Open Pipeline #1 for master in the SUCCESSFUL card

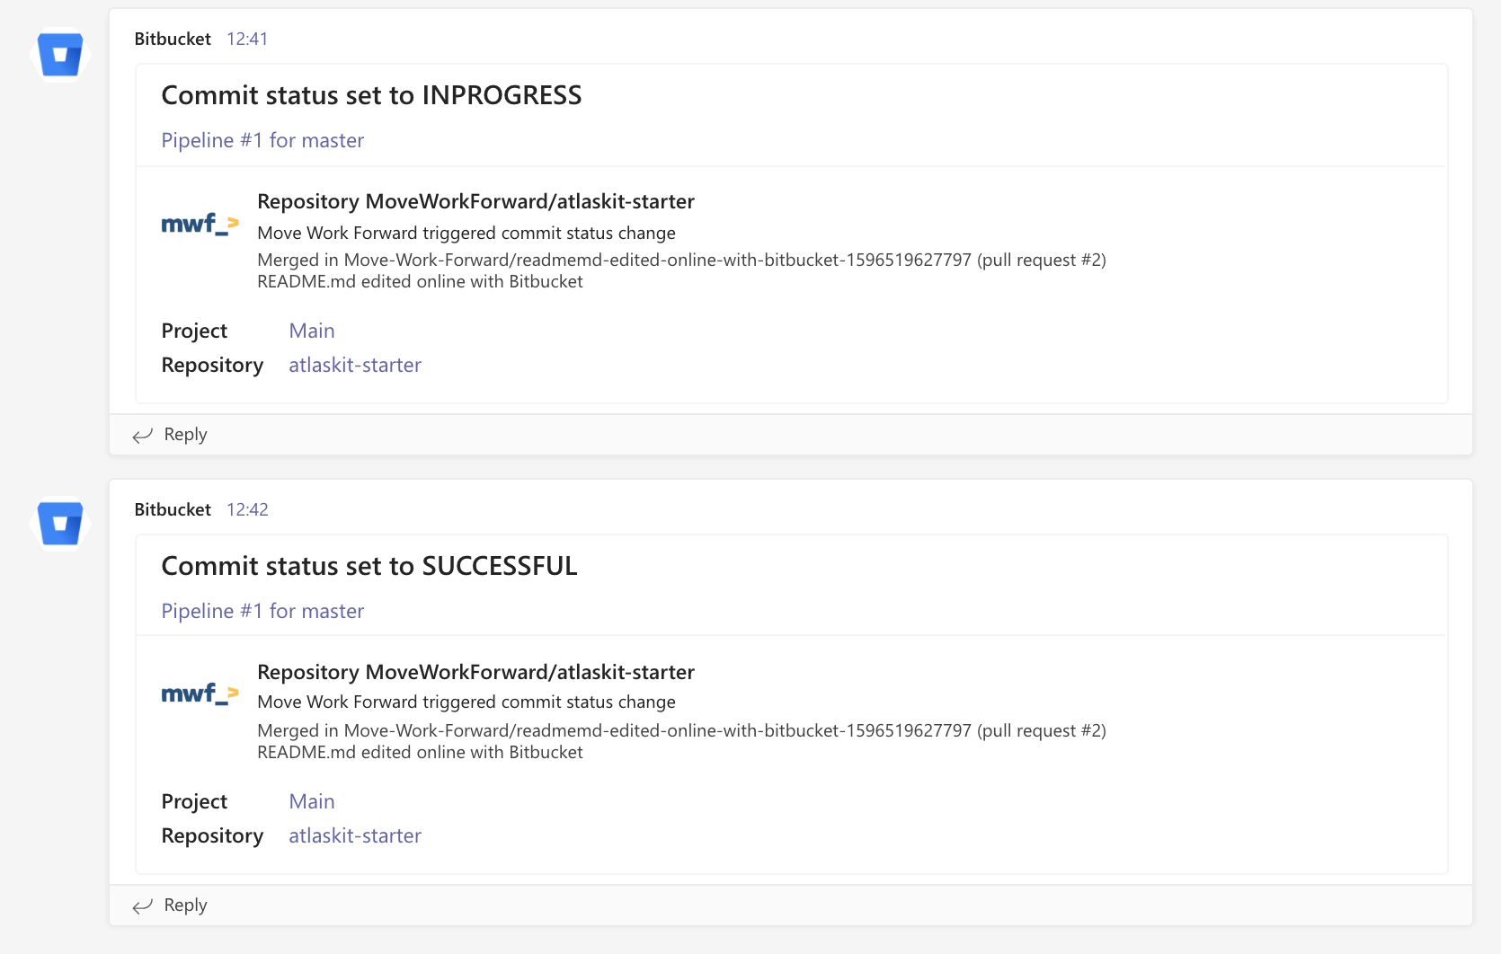coord(262,611)
